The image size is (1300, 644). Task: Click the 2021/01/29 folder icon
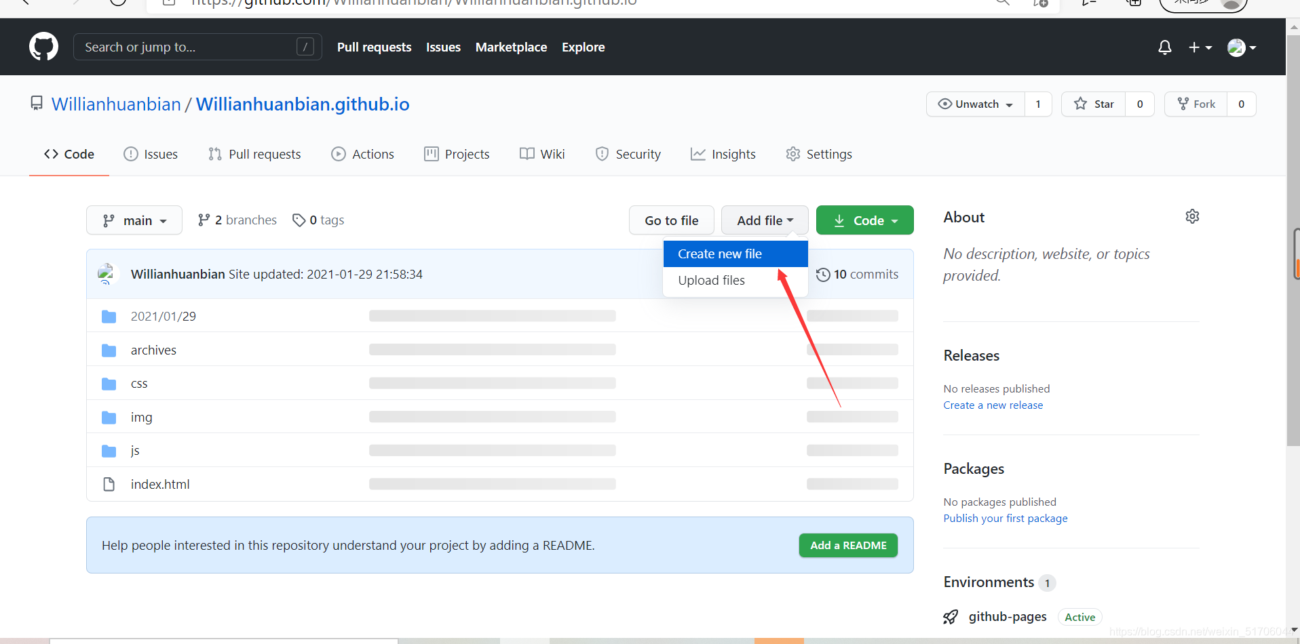pyautogui.click(x=109, y=317)
